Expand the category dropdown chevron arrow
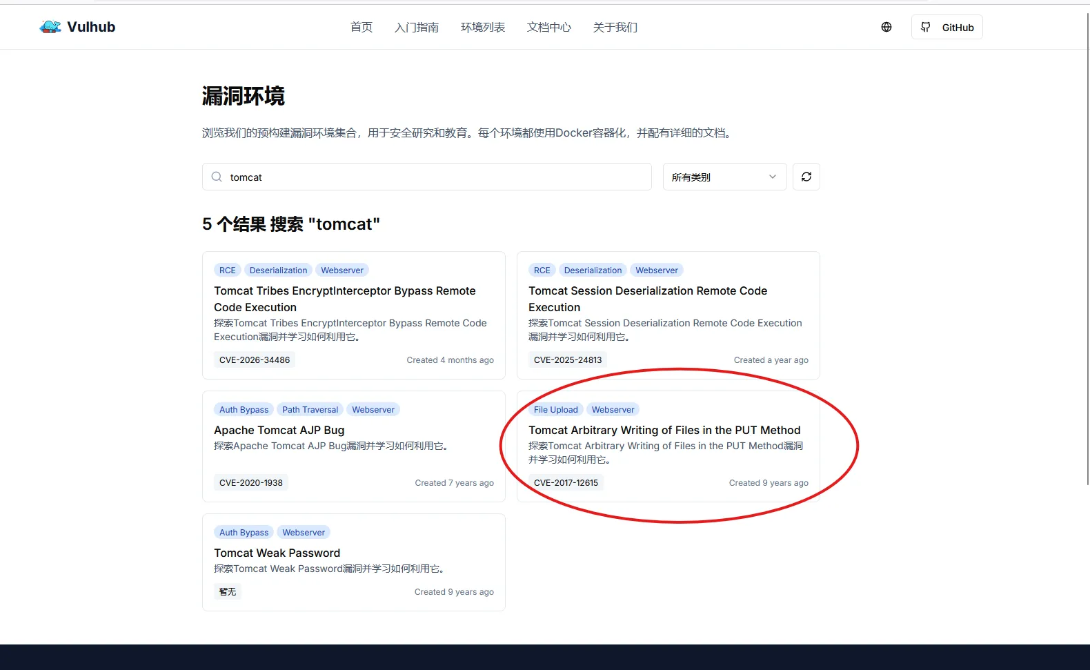Screen dimensions: 1090x670 773,177
